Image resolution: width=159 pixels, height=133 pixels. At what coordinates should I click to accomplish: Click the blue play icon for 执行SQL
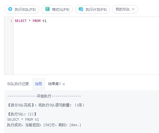pos(10,9)
